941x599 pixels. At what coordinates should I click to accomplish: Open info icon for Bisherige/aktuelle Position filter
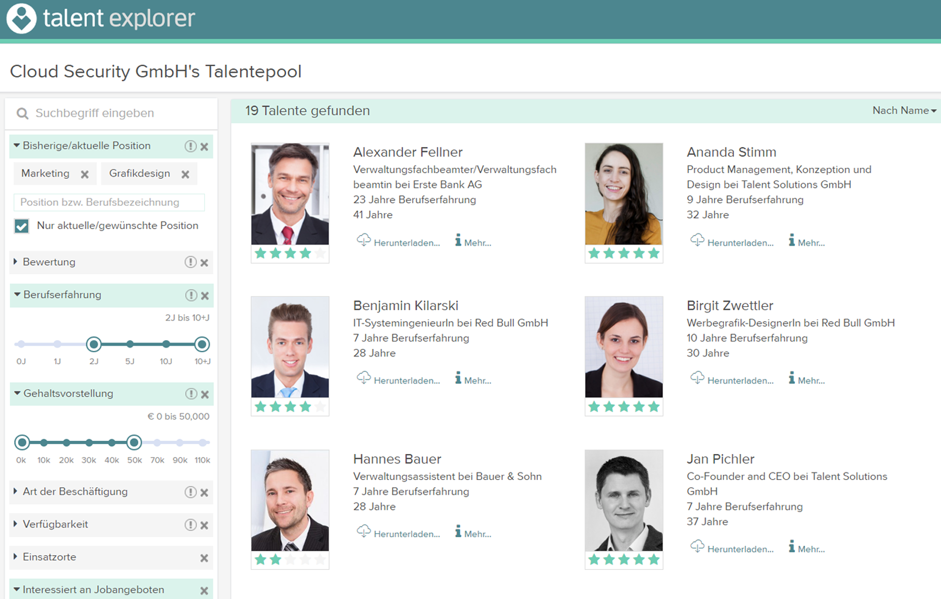click(x=190, y=146)
